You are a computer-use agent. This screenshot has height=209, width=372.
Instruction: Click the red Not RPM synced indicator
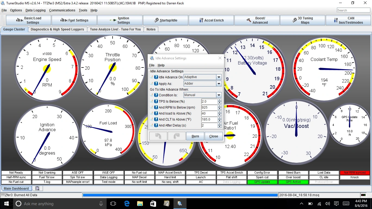point(355,173)
